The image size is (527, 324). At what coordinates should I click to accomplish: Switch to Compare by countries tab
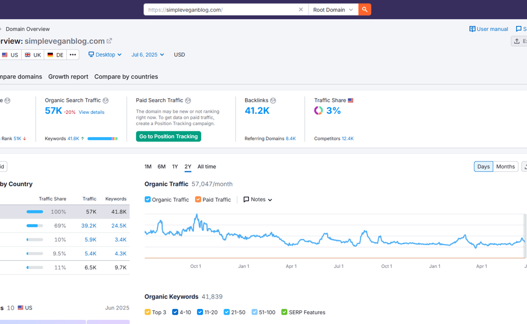[x=126, y=77]
